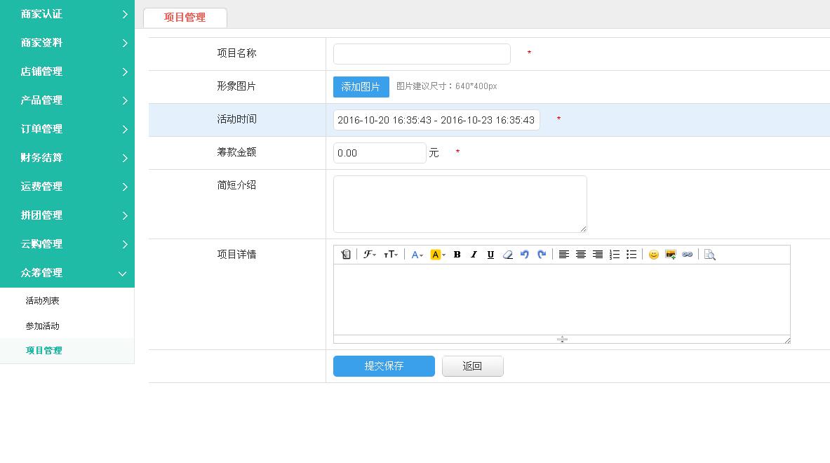Insert an emoji with the smiley icon
The height and width of the screenshot is (463, 830).
click(653, 255)
